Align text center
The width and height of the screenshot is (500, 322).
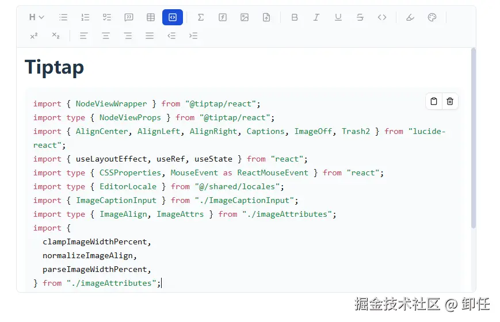click(x=106, y=36)
